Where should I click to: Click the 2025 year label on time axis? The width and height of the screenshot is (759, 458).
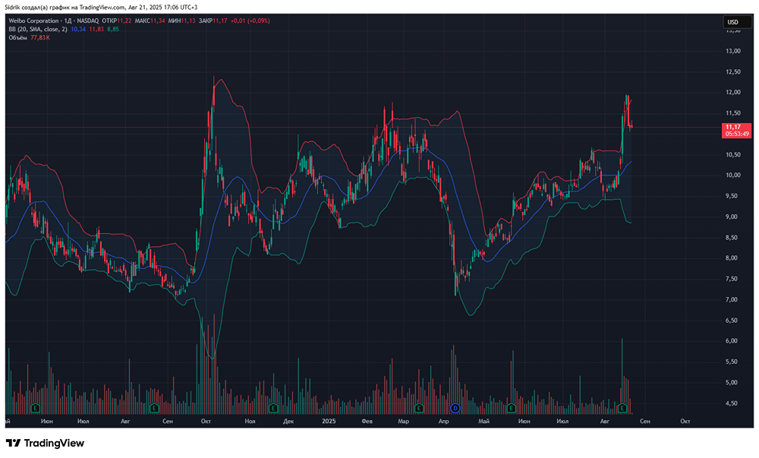(x=329, y=422)
